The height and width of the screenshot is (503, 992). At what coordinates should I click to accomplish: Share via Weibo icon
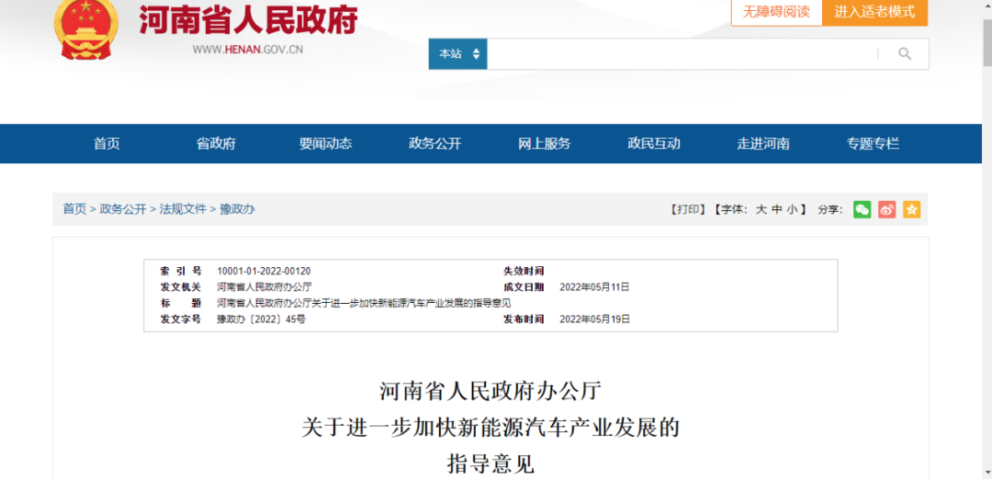coord(886,209)
